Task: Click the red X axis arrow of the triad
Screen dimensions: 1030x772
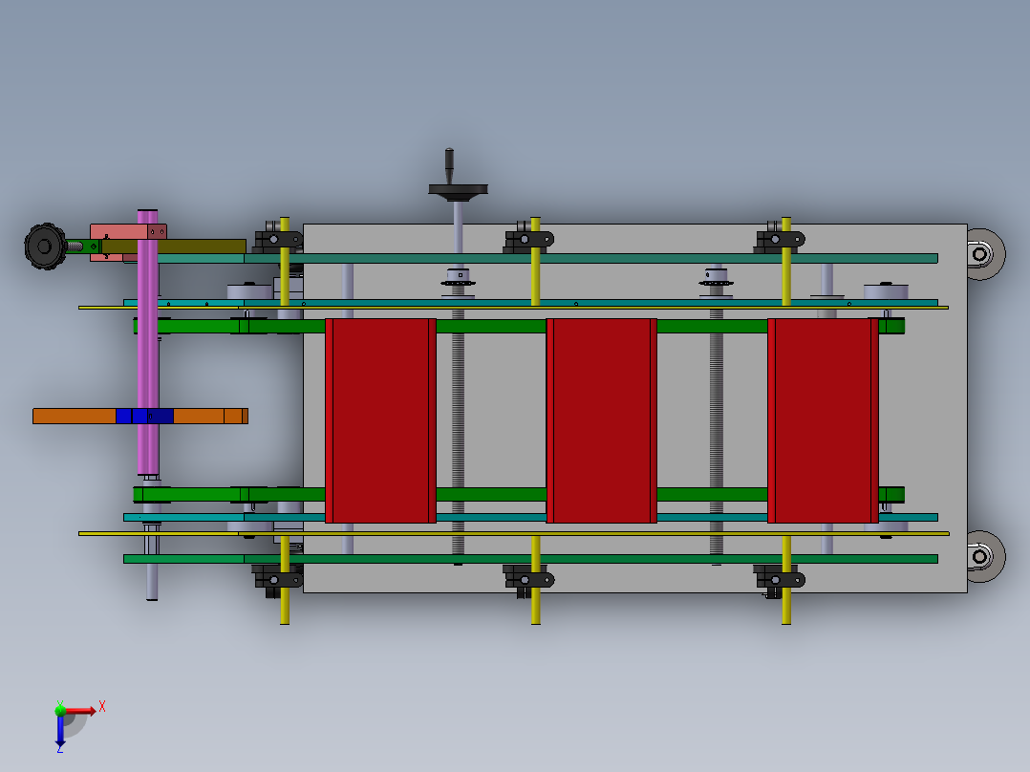Action: (80, 710)
